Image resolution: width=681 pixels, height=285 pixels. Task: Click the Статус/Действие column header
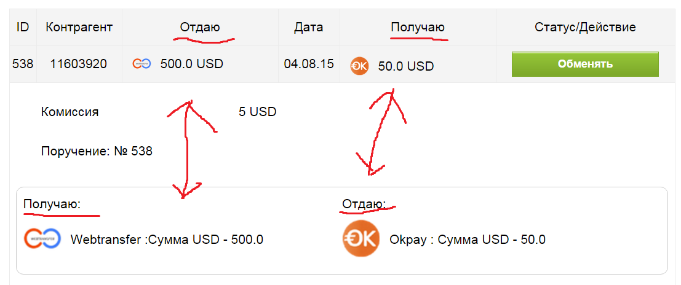pos(585,27)
